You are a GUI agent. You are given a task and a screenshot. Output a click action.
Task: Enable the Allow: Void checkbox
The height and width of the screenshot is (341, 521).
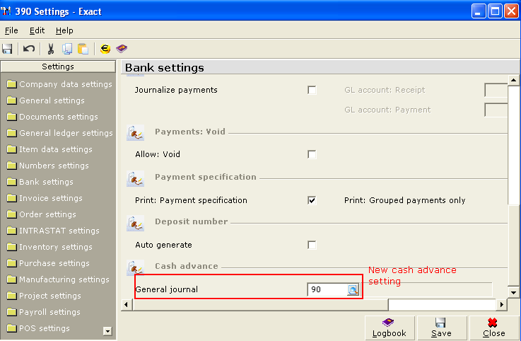(312, 154)
